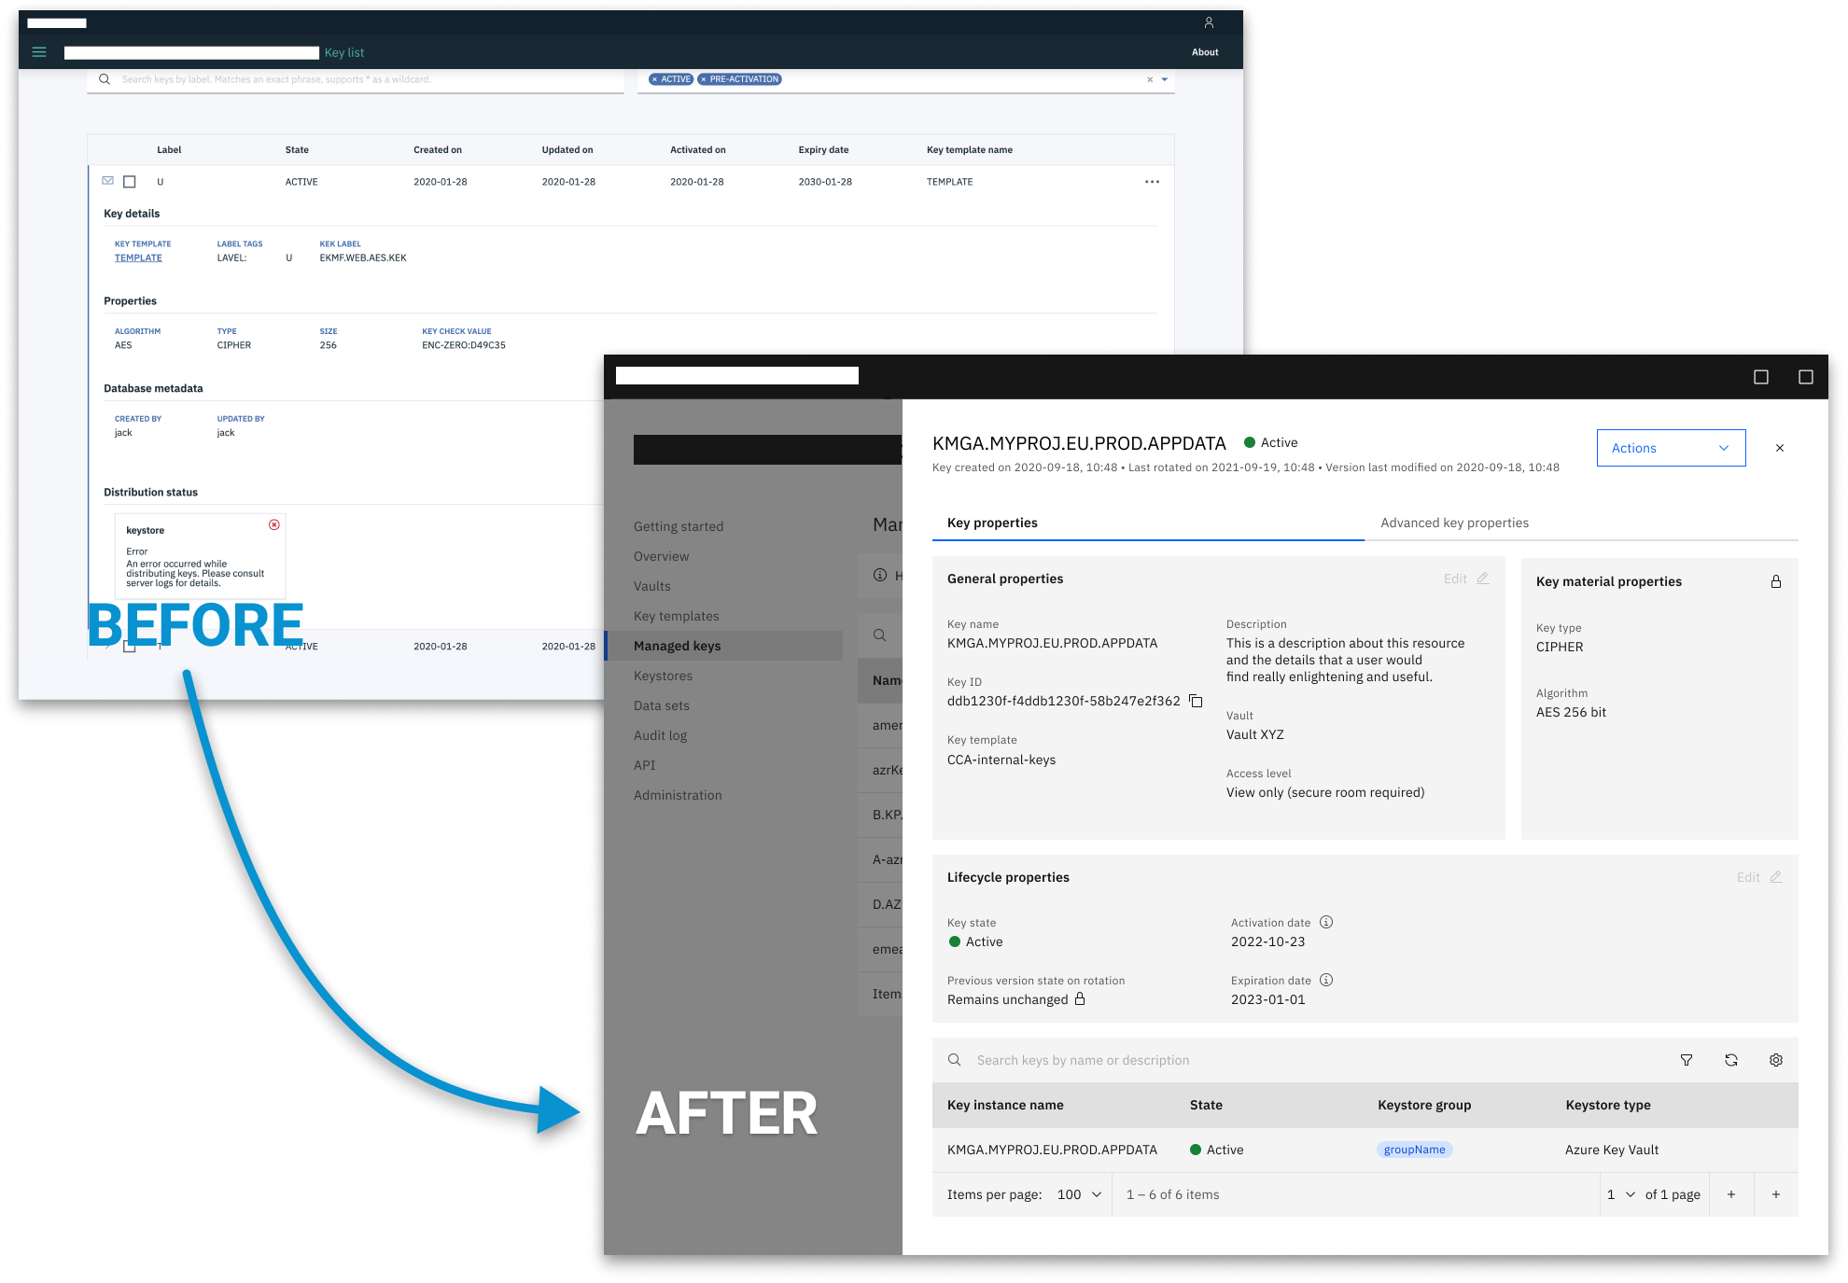Open the page number selector dropdown
This screenshot has height=1283, width=1848.
click(1621, 1194)
